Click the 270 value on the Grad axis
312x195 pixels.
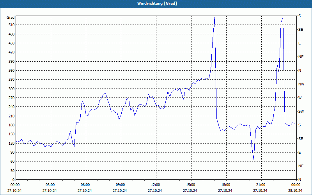click(12, 98)
